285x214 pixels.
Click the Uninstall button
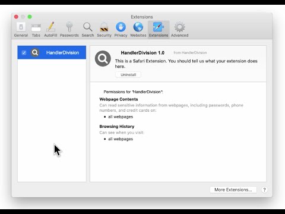click(x=128, y=75)
